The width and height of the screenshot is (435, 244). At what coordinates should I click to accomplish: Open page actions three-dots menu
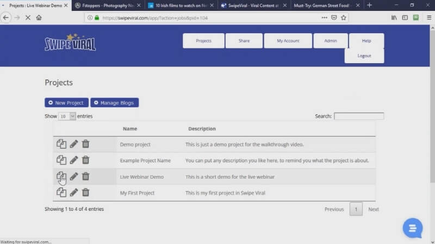(x=324, y=18)
